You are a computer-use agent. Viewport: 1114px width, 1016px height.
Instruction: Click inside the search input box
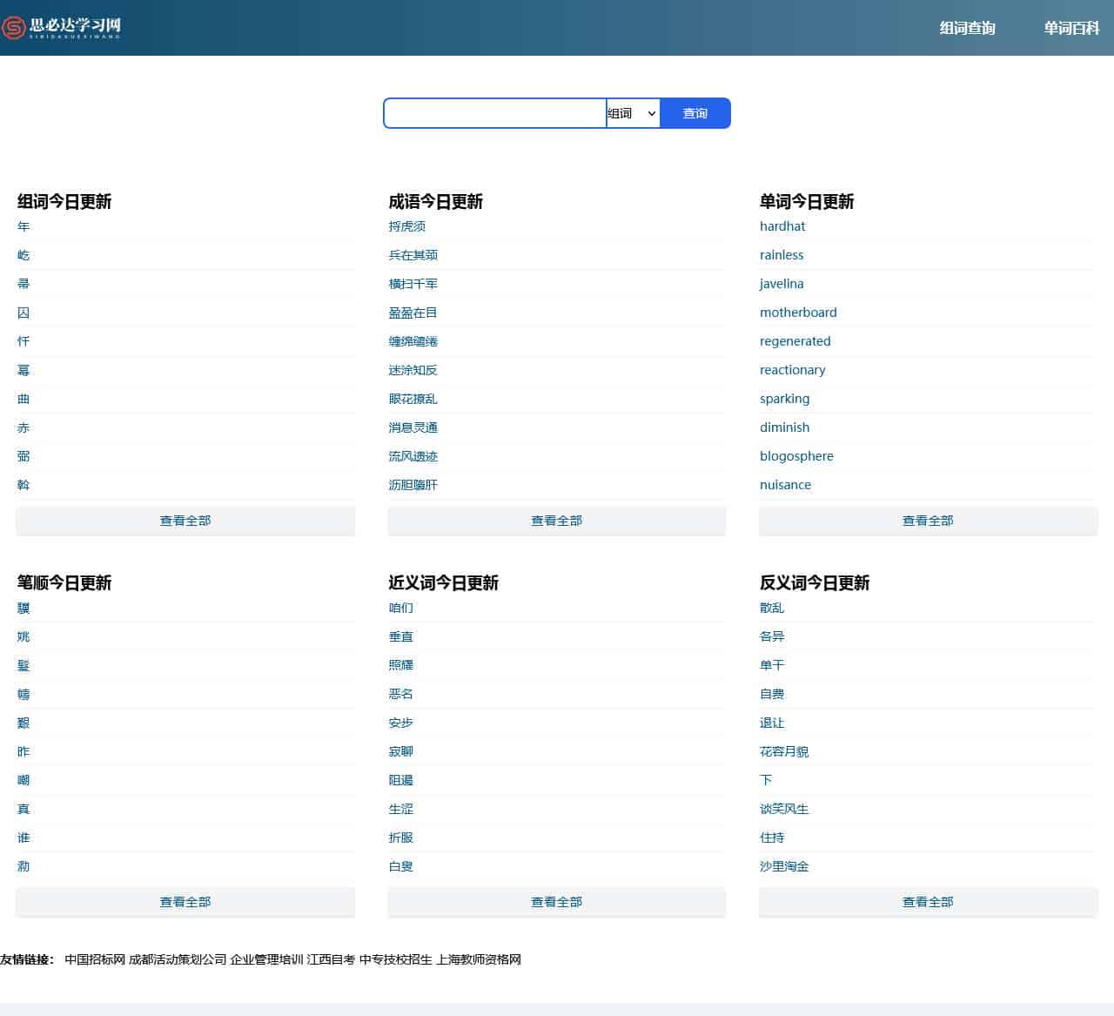(x=493, y=113)
